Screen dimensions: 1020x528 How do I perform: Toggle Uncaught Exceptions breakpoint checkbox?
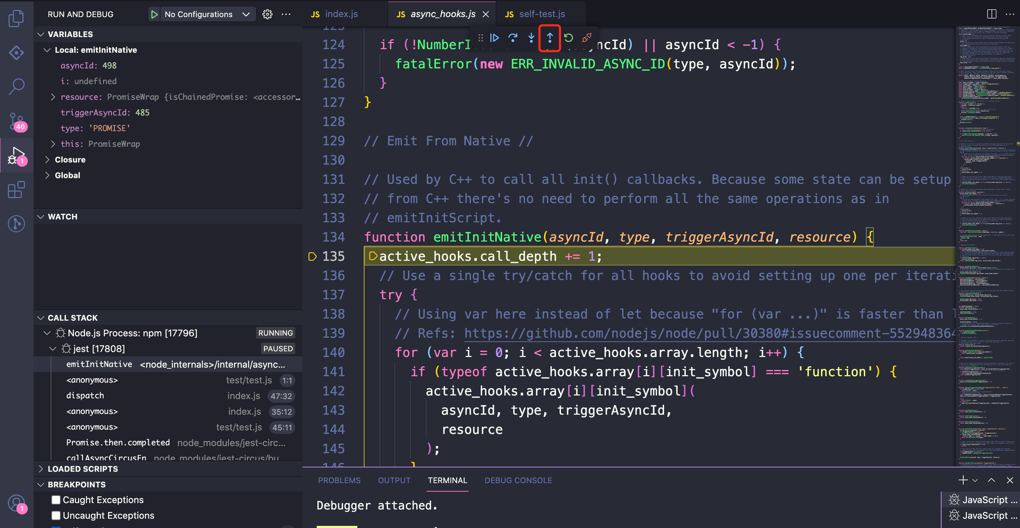[56, 515]
